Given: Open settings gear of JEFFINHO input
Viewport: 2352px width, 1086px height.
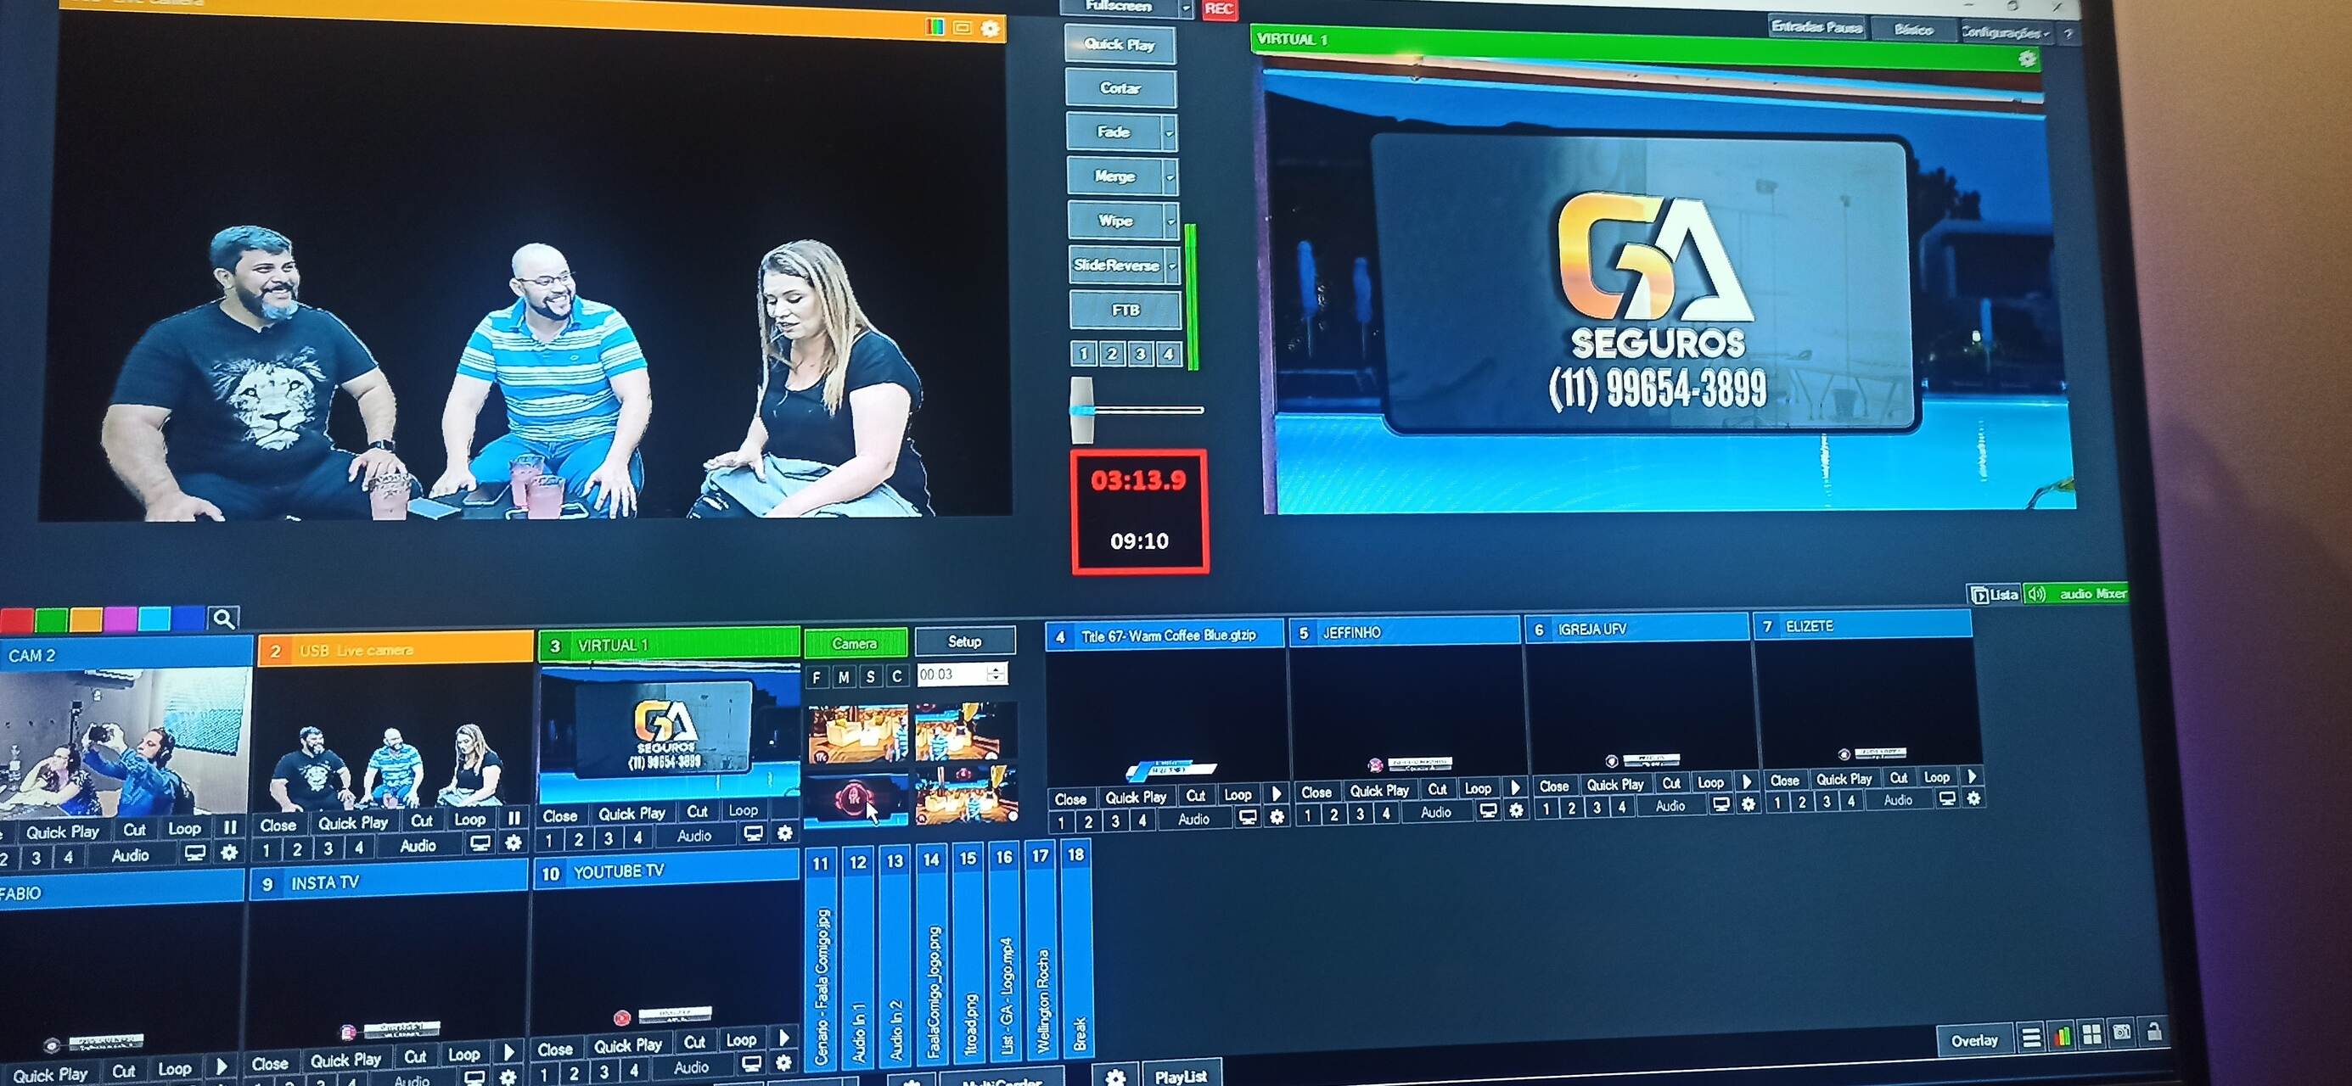Looking at the screenshot, I should point(1516,809).
